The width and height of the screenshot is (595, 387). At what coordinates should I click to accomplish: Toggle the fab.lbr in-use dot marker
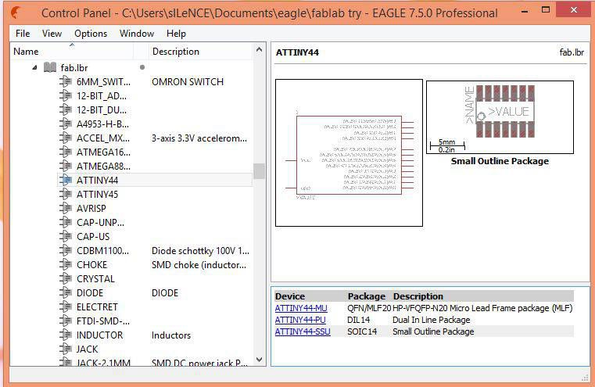click(x=142, y=67)
